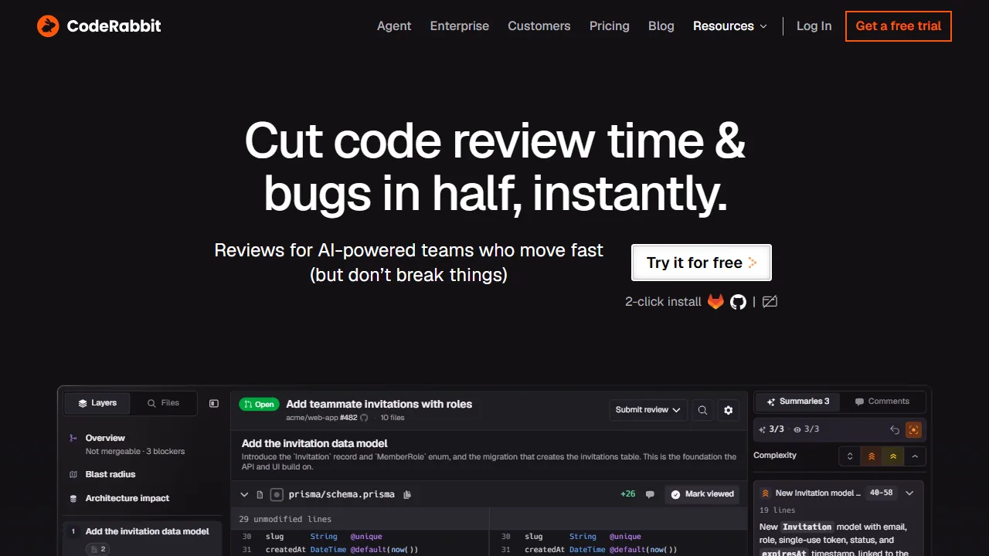
Task: Select Blast radius in the sidebar
Action: 110,474
